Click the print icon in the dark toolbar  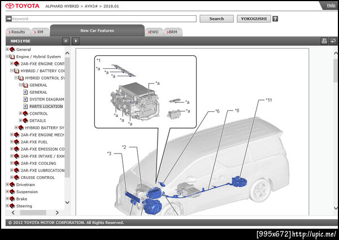click(x=324, y=41)
